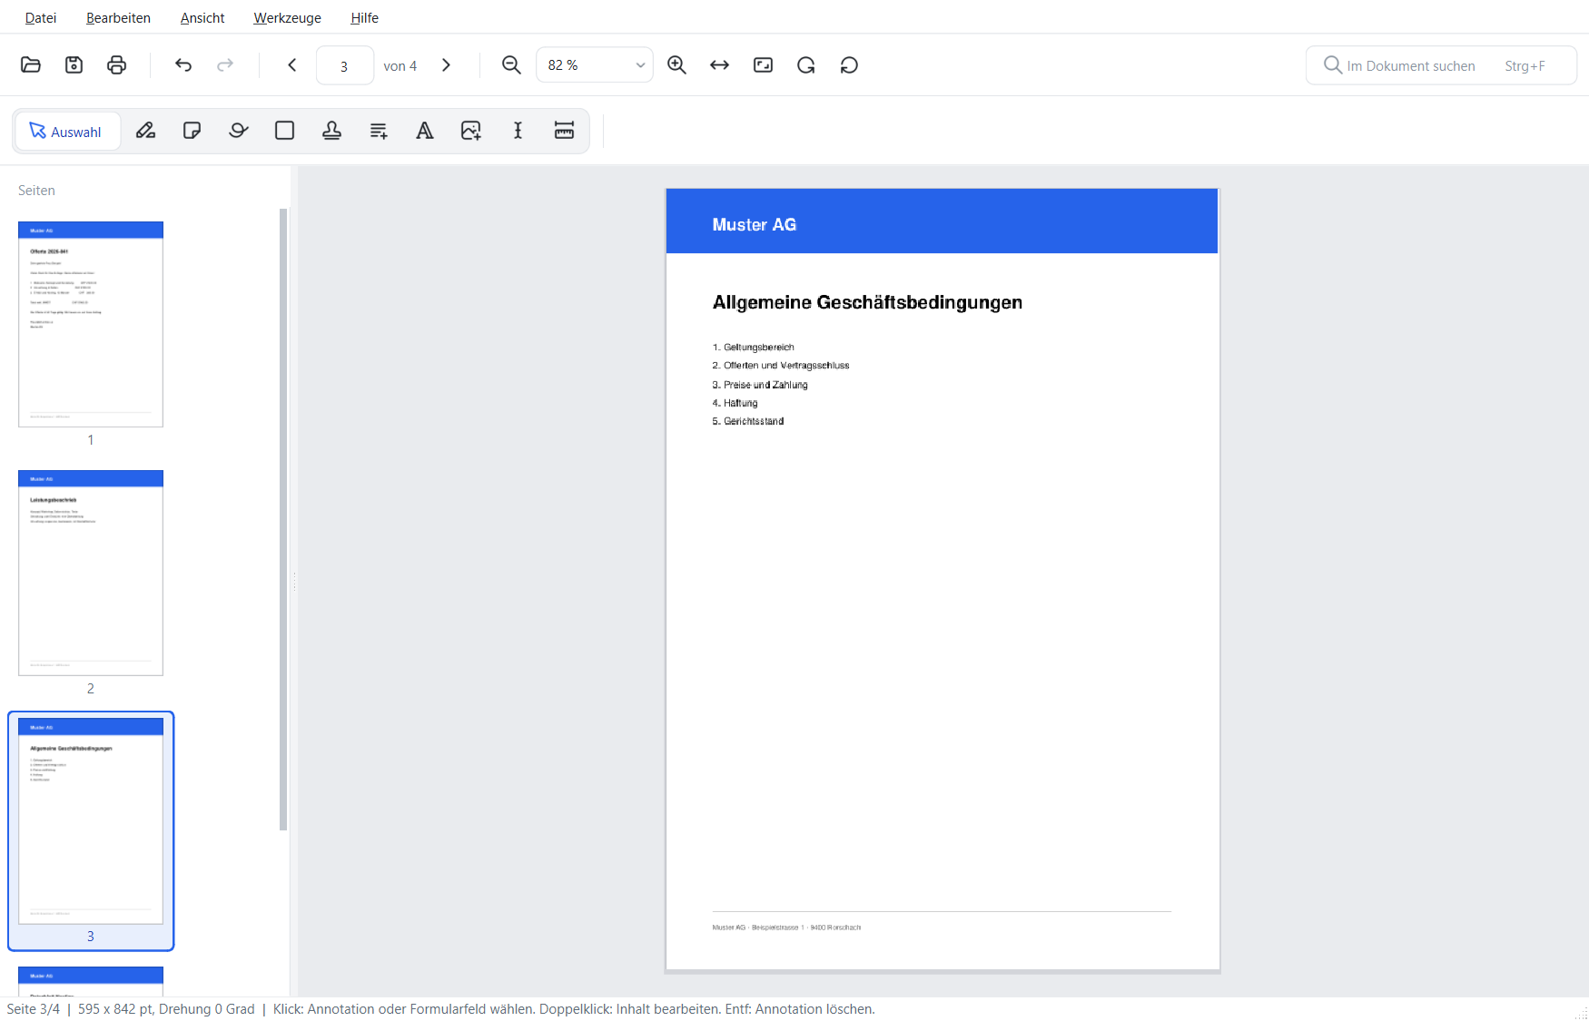Click the thumbnail sidebar scrollbar
1589x1021 pixels.
pos(283,519)
